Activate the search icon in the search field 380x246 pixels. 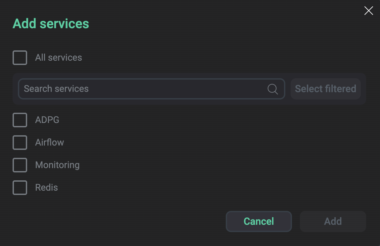[x=272, y=89]
